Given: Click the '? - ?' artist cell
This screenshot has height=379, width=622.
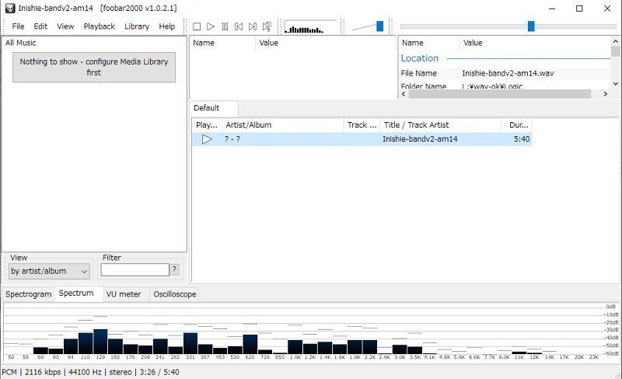Looking at the screenshot, I should [x=232, y=139].
